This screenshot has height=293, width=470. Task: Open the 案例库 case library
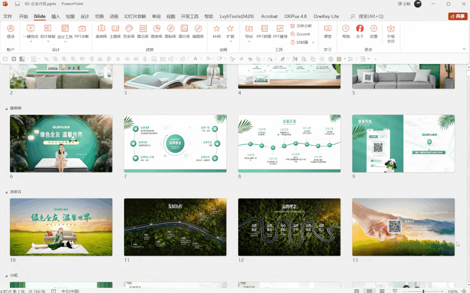pyautogui.click(x=101, y=31)
